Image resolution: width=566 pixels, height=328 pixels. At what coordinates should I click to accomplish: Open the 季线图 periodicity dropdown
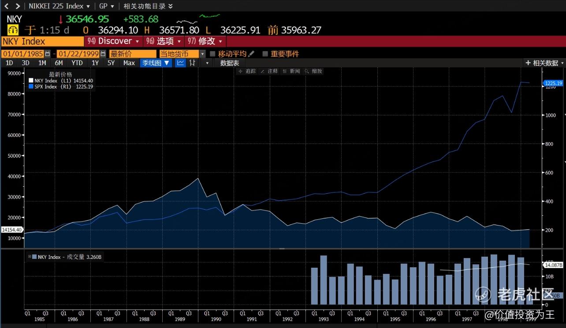pos(156,63)
